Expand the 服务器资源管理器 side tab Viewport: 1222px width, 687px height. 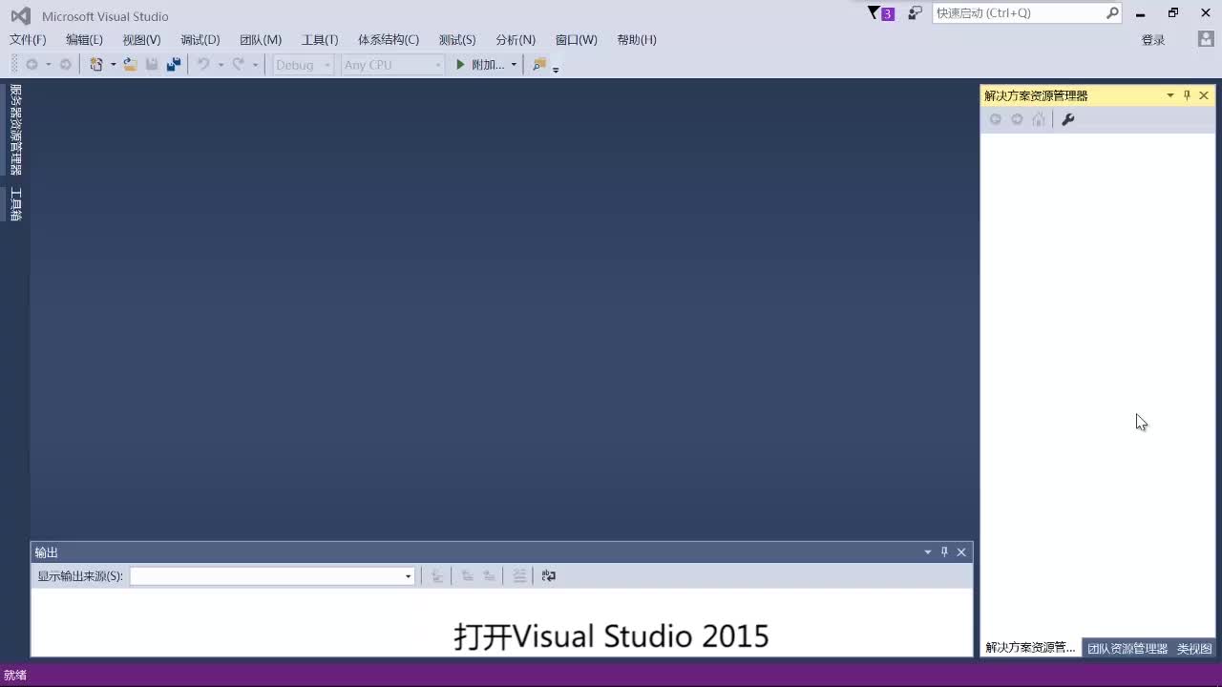[x=15, y=130]
